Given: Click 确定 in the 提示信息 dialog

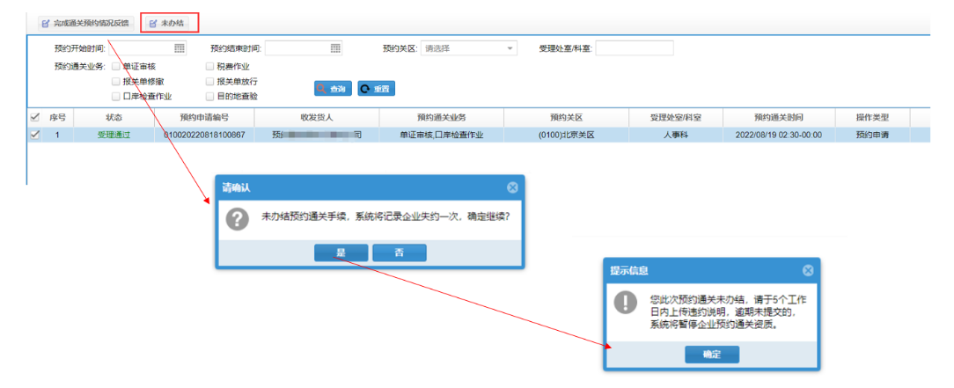Looking at the screenshot, I should 712,355.
